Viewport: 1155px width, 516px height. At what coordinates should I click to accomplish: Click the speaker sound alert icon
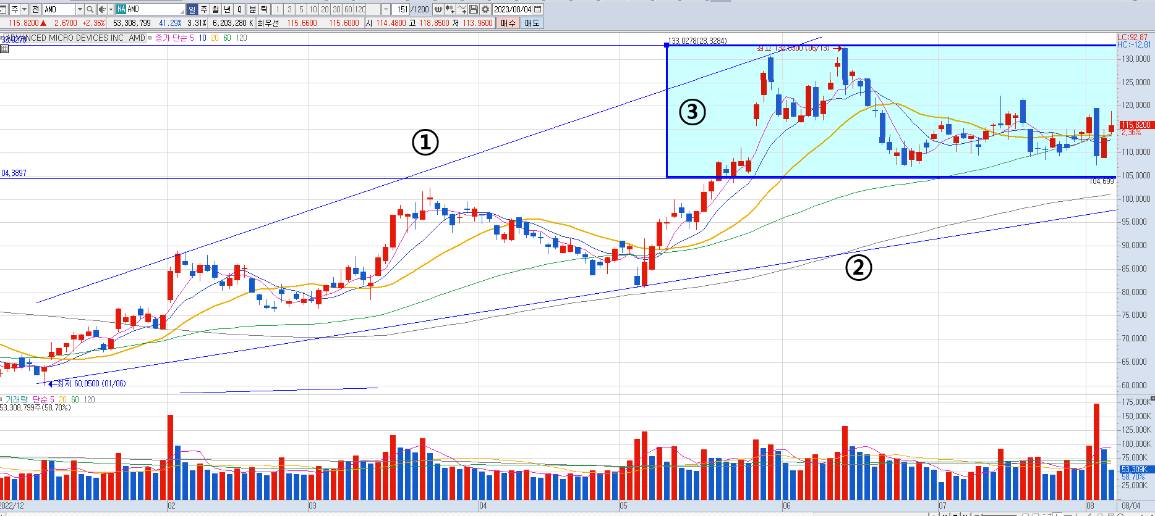tap(102, 9)
